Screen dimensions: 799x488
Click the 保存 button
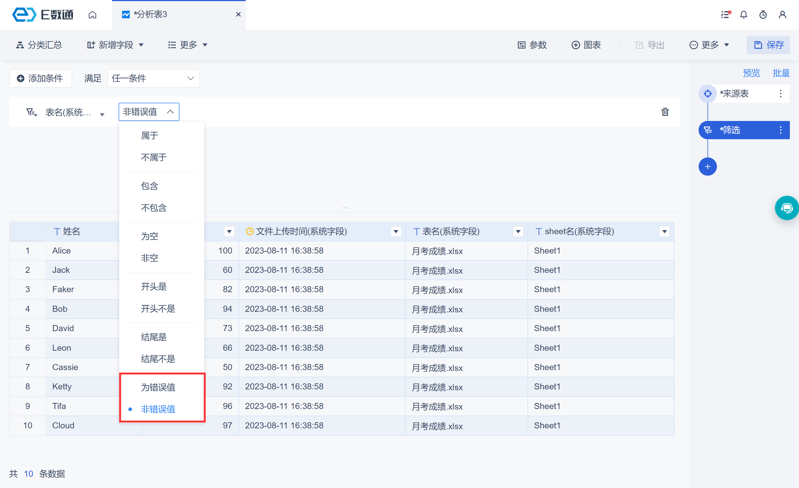click(x=768, y=45)
